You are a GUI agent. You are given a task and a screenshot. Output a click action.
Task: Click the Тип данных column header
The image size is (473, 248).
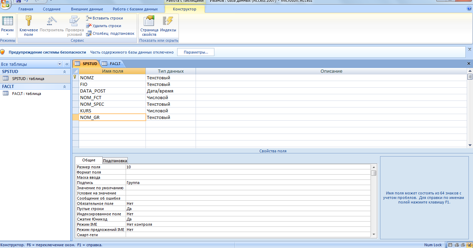tap(171, 71)
